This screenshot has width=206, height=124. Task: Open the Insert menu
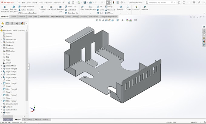click(x=35, y=3)
